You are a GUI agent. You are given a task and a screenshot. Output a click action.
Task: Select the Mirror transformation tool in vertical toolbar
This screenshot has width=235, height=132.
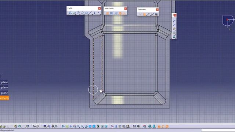[174, 33]
